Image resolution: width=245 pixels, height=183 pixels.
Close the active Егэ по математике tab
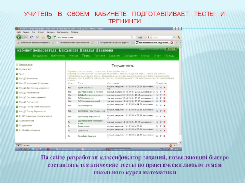coord(172,42)
